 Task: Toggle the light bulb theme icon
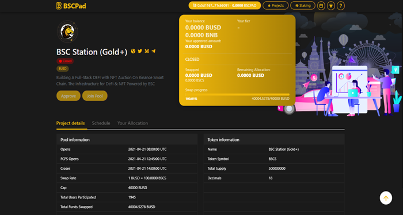point(331,5)
